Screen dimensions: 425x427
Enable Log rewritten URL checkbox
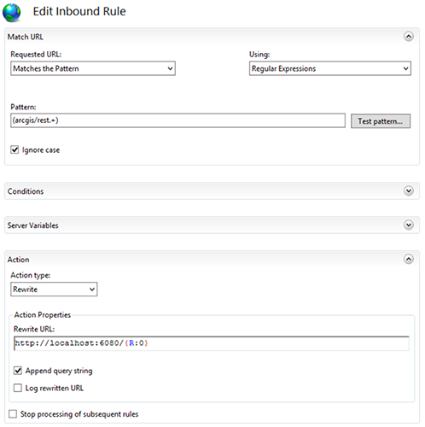[x=18, y=388]
